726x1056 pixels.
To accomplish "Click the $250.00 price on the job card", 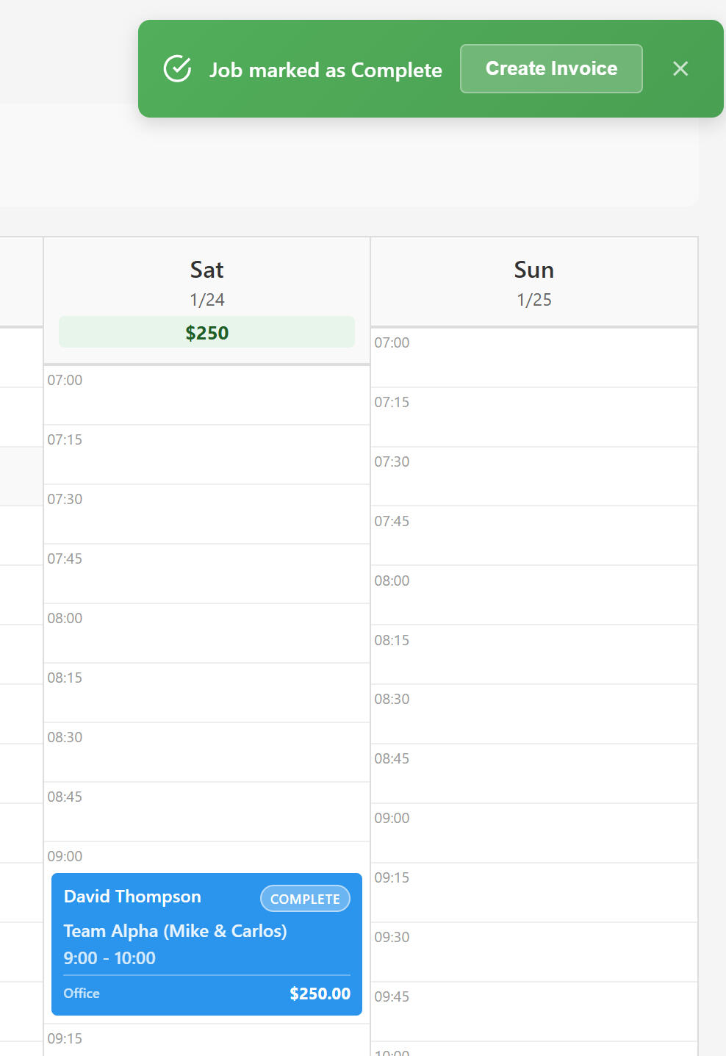I will [x=320, y=994].
